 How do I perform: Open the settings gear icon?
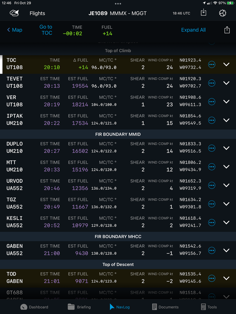coord(222,13)
